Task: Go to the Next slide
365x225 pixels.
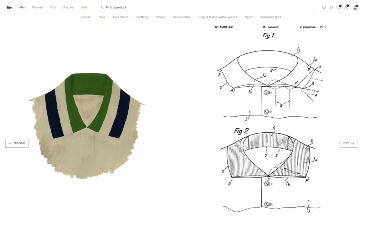Action: [348, 143]
